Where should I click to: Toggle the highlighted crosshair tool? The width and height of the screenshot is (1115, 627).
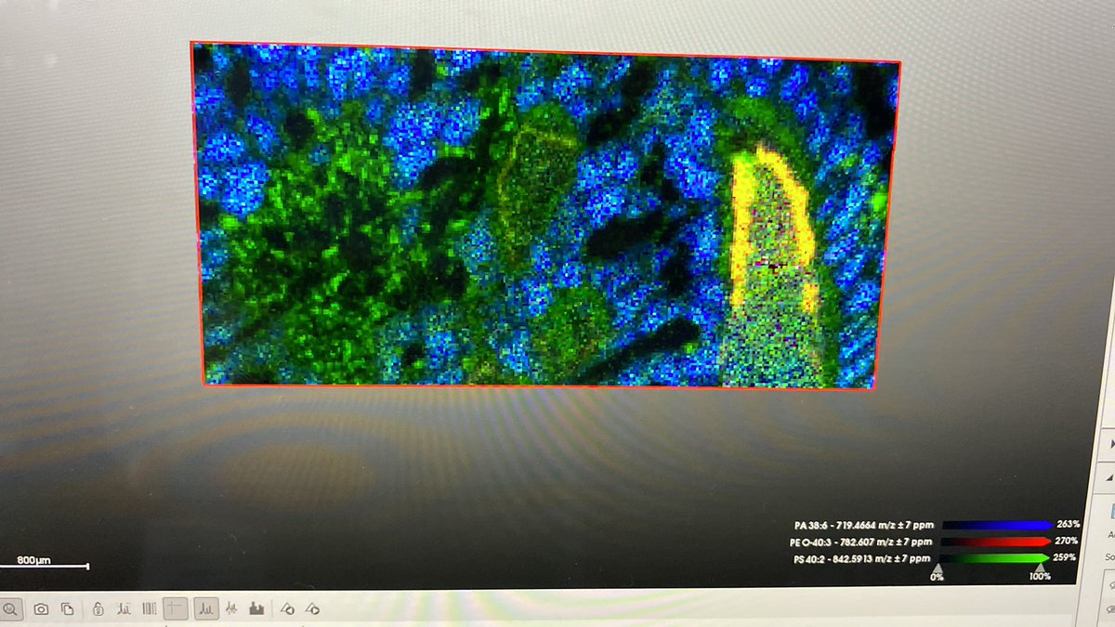coord(175,609)
